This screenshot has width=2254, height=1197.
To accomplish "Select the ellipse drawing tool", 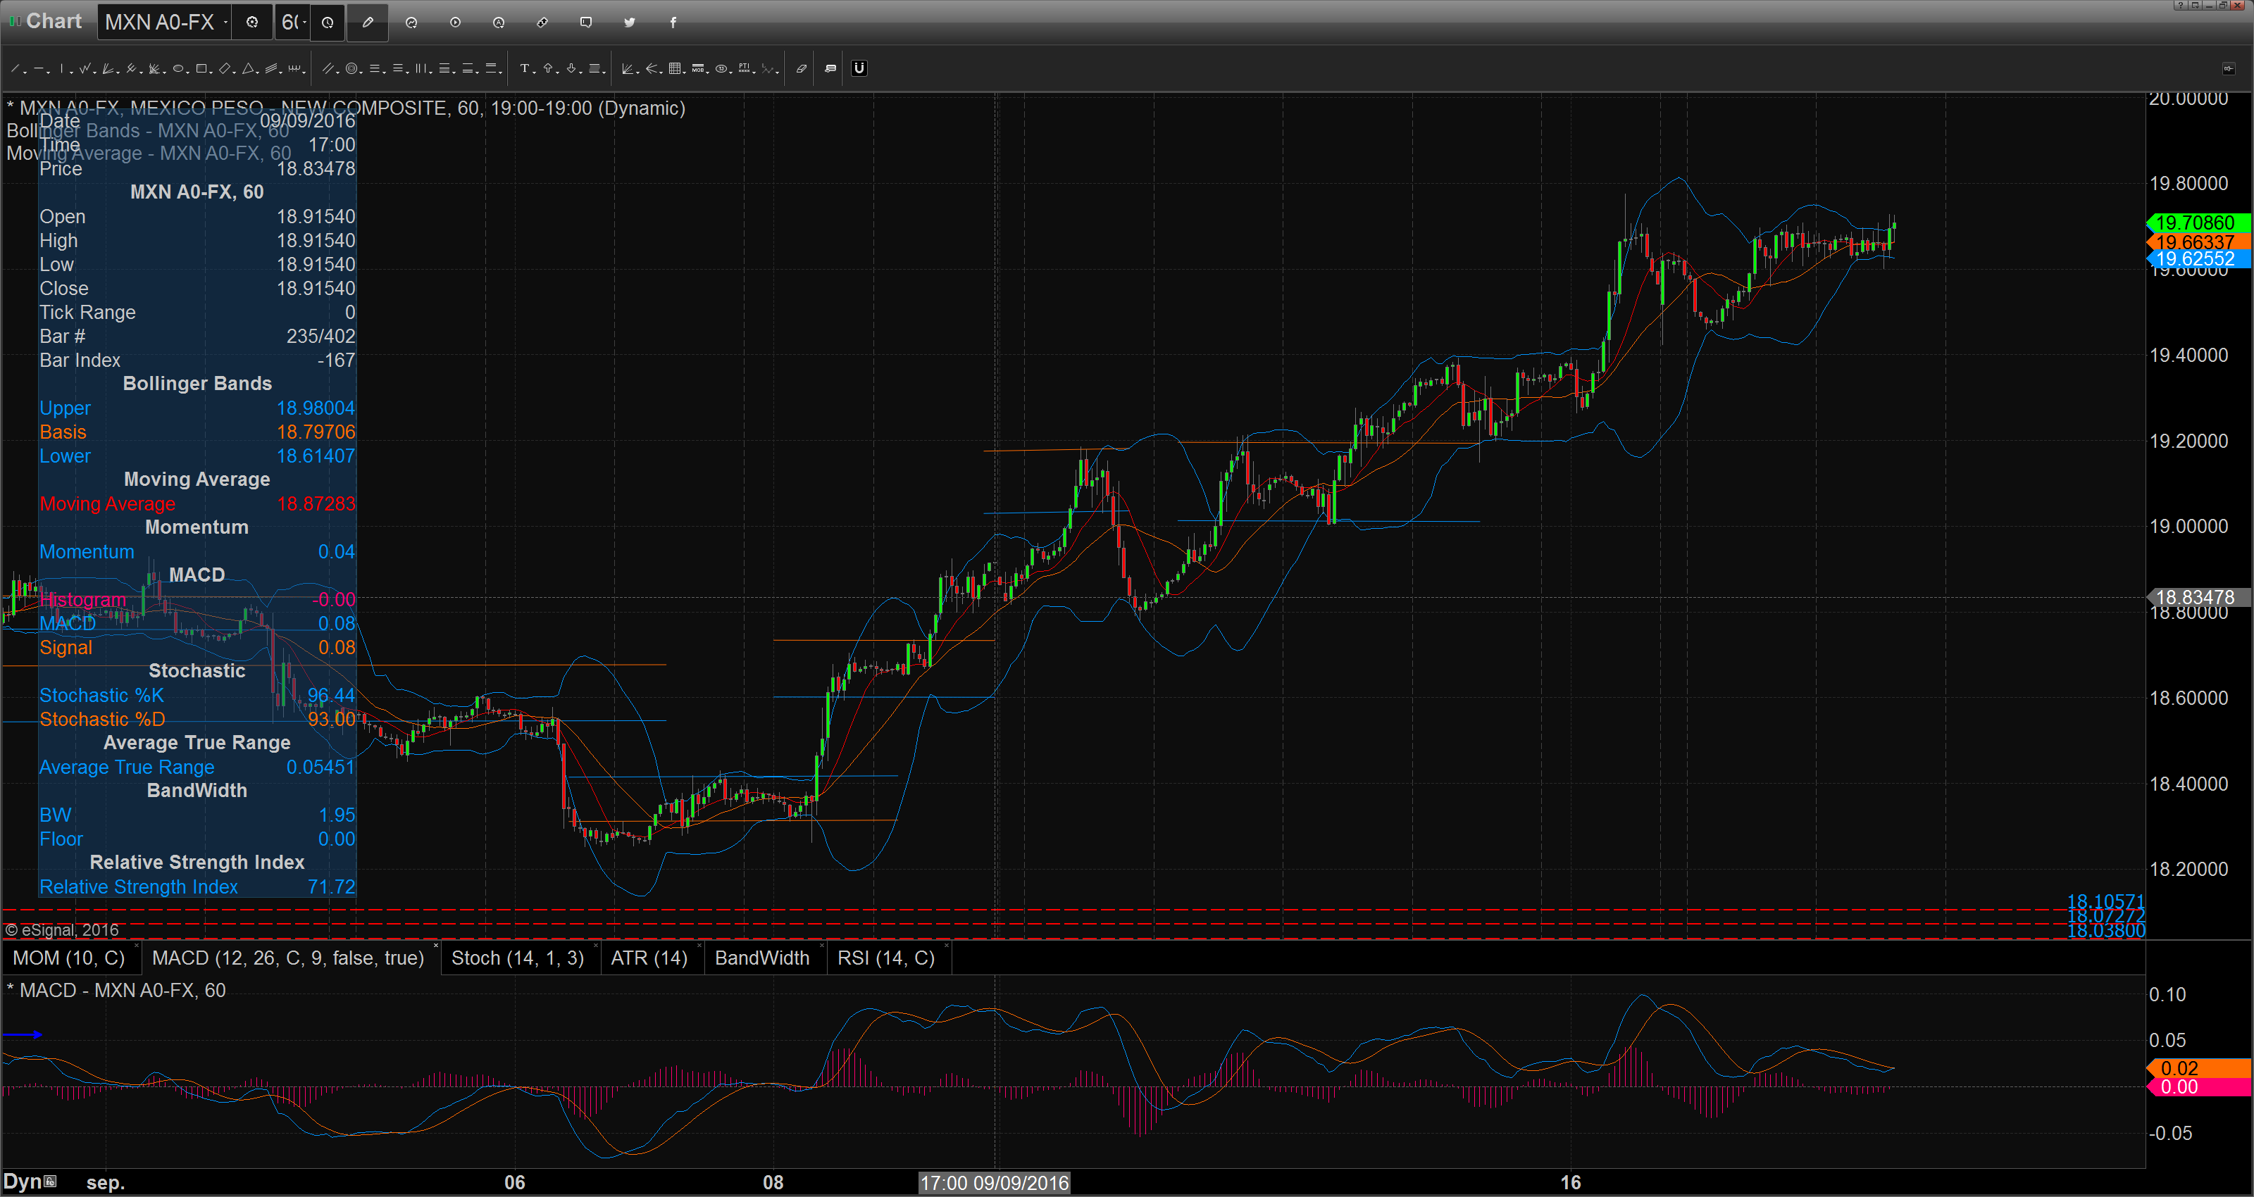I will pos(178,68).
